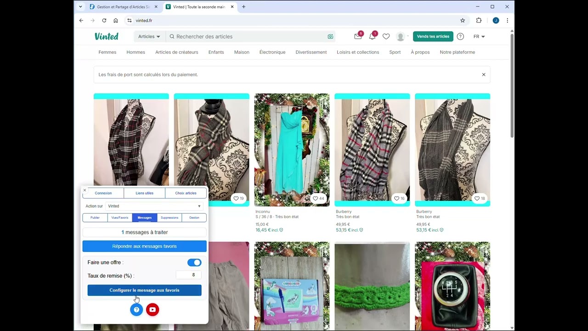Image resolution: width=588 pixels, height=331 pixels.
Task: Expand the user account avatar menu
Action: 402,36
